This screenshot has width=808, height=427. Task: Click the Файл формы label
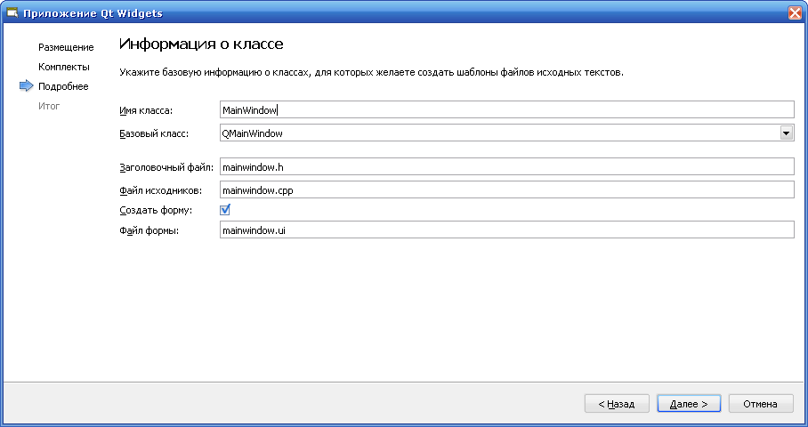(149, 230)
